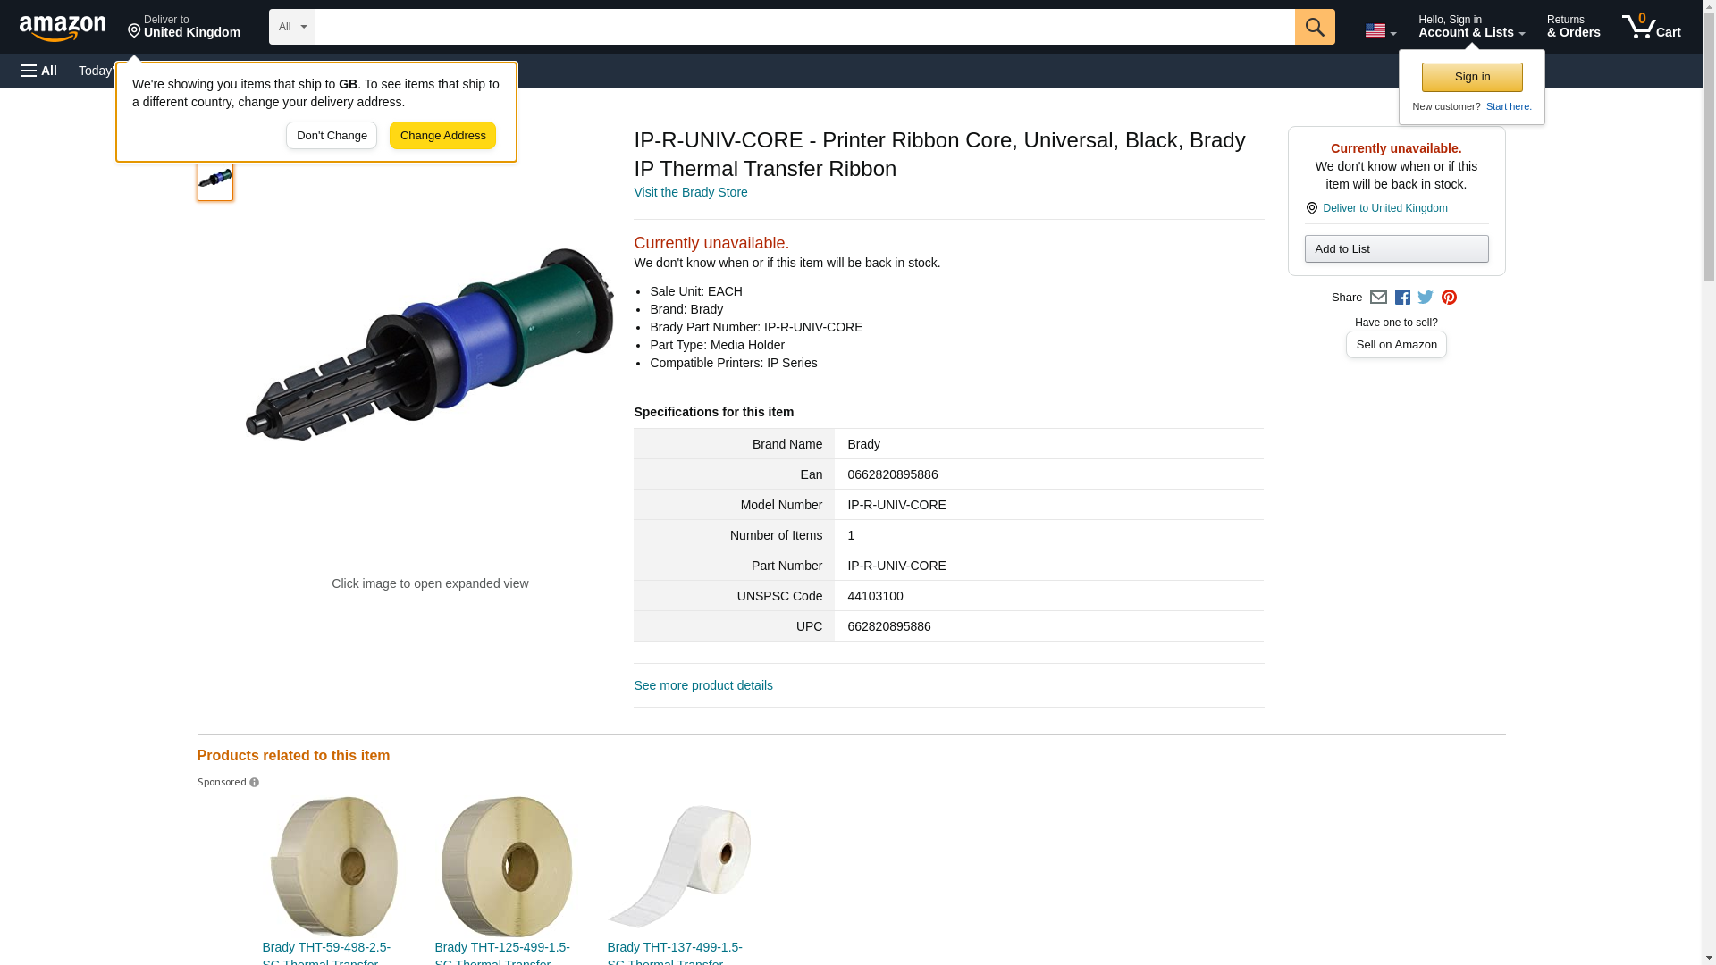This screenshot has width=1716, height=965.
Task: Open the shopping cart
Action: click(1651, 27)
